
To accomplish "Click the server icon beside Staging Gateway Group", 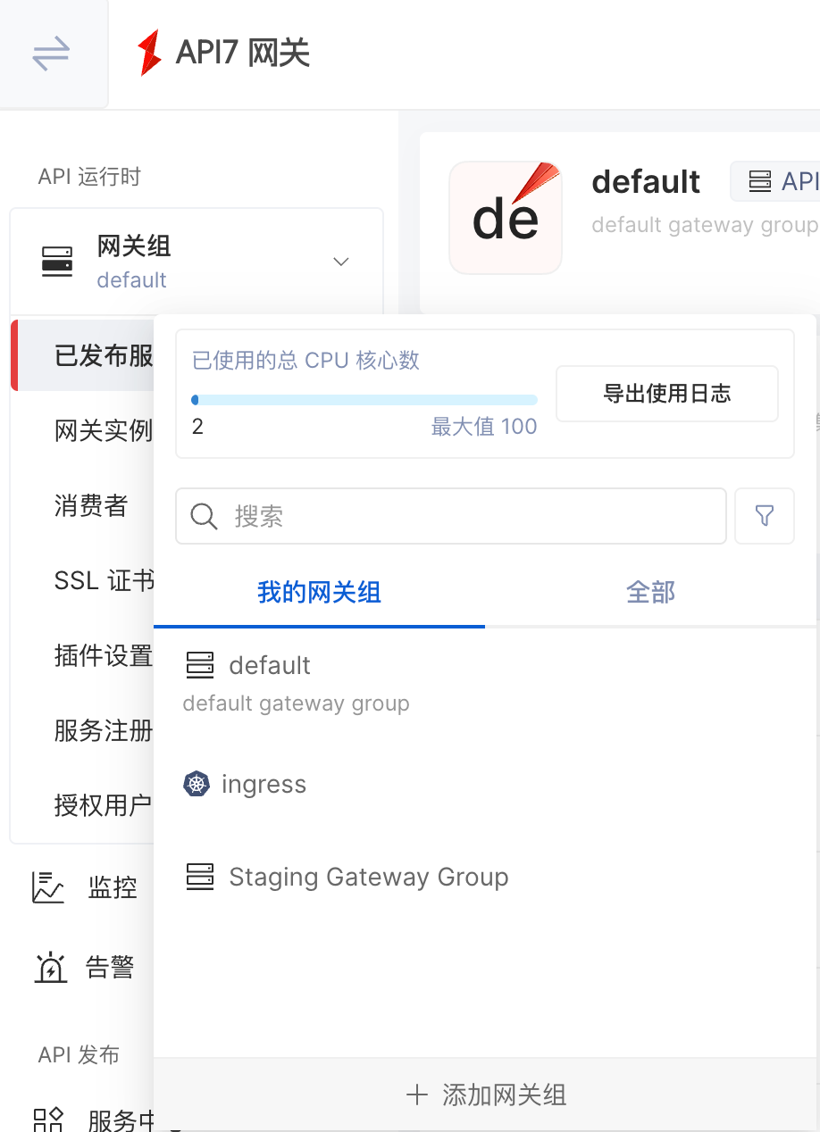I will [x=200, y=877].
